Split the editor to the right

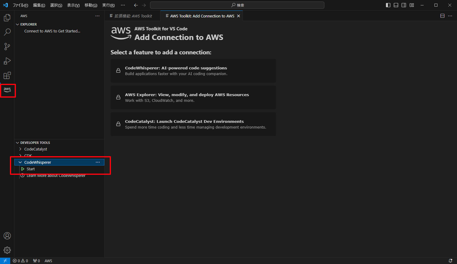[442, 16]
